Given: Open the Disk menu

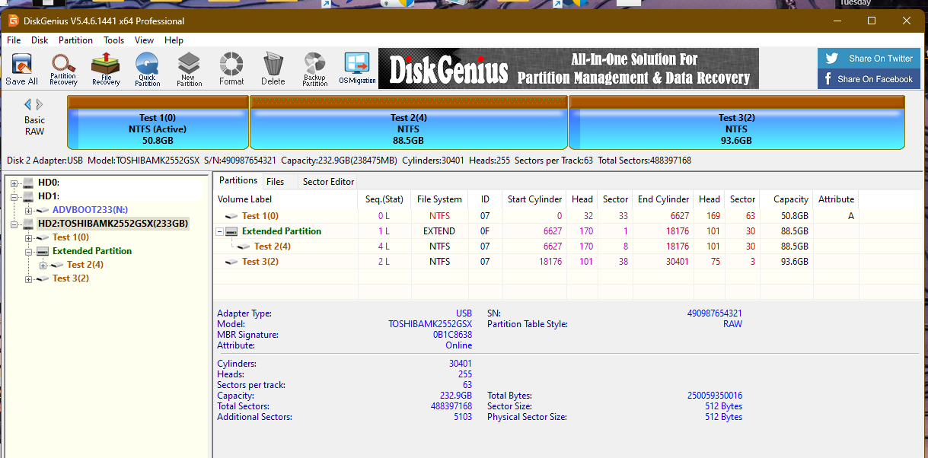Looking at the screenshot, I should click(x=40, y=40).
